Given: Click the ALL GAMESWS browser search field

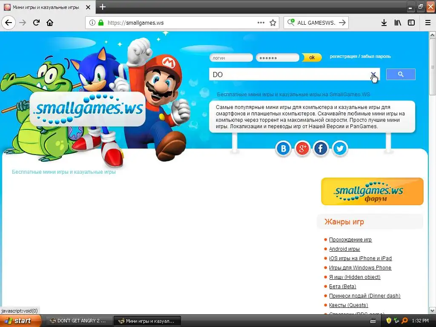Looking at the screenshot, I should point(316,23).
